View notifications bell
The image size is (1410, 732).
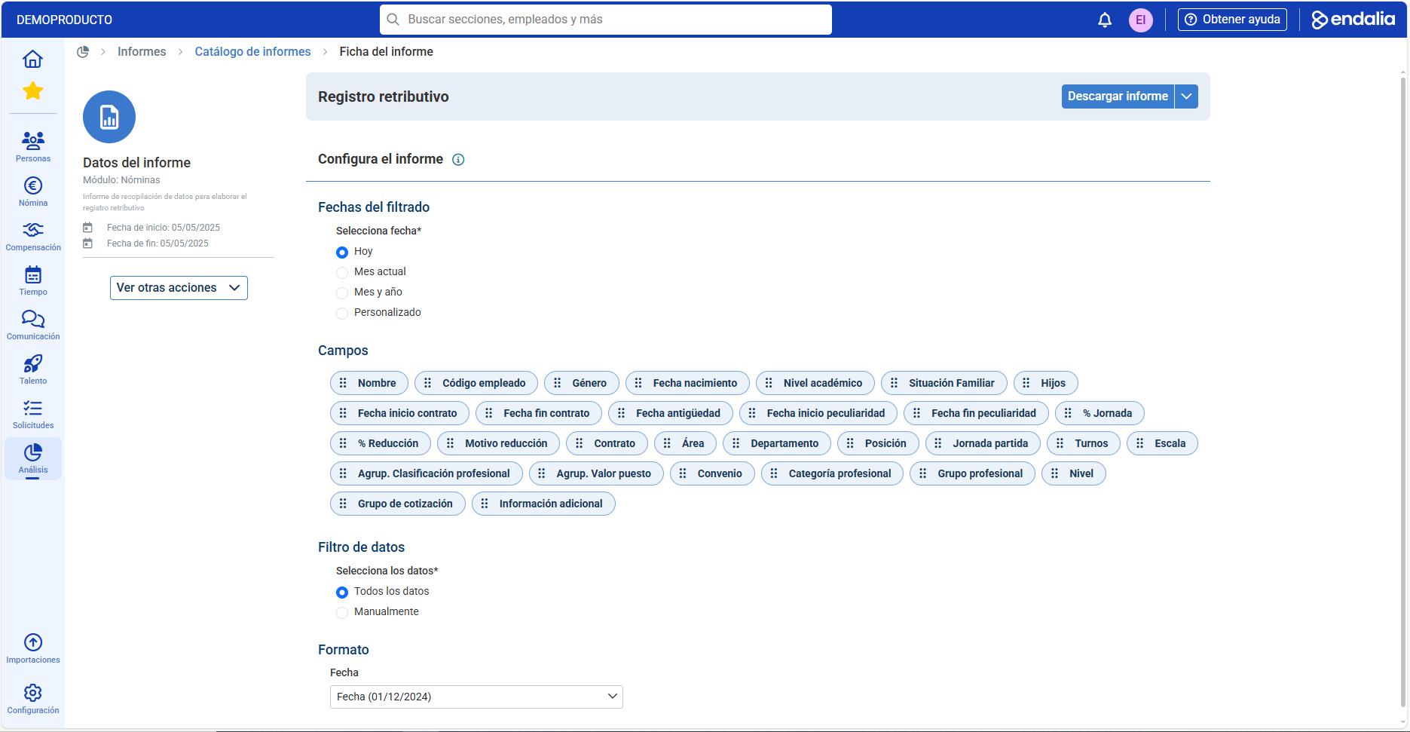(1105, 20)
